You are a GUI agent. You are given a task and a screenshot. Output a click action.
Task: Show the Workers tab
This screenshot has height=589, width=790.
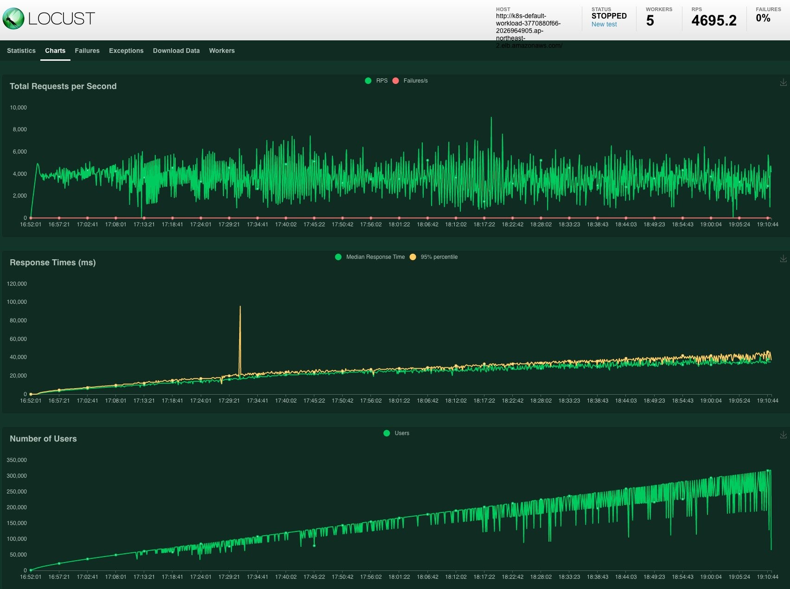[222, 51]
